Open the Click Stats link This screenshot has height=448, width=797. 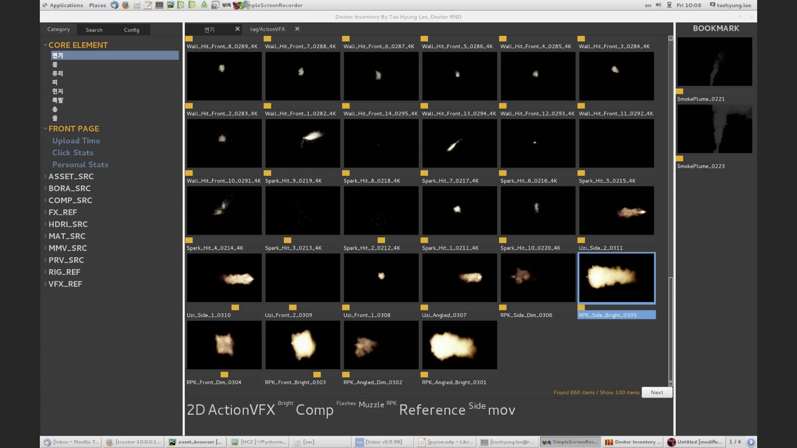click(73, 153)
